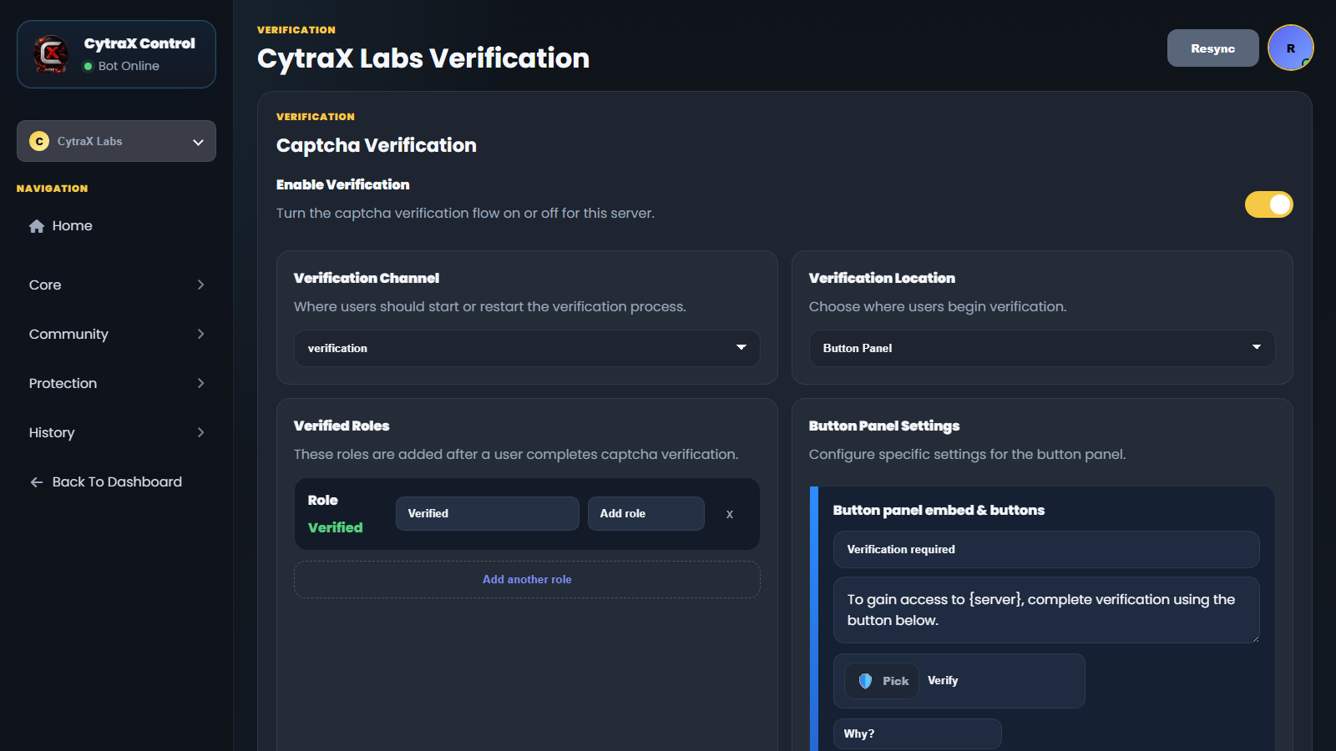
Task: Click the Why? button label field
Action: tap(917, 734)
